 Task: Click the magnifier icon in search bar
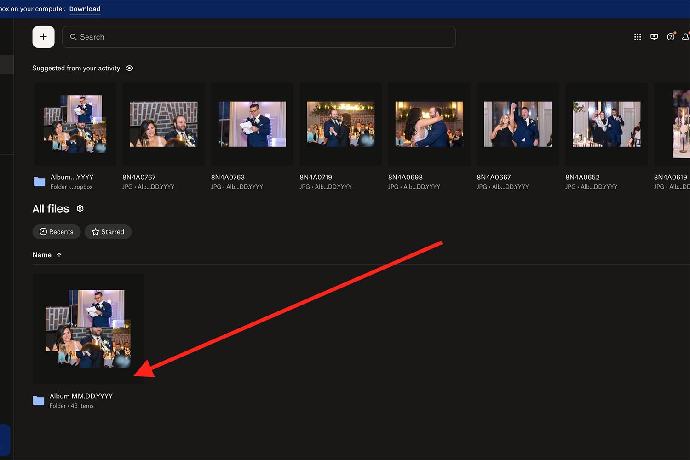click(73, 37)
